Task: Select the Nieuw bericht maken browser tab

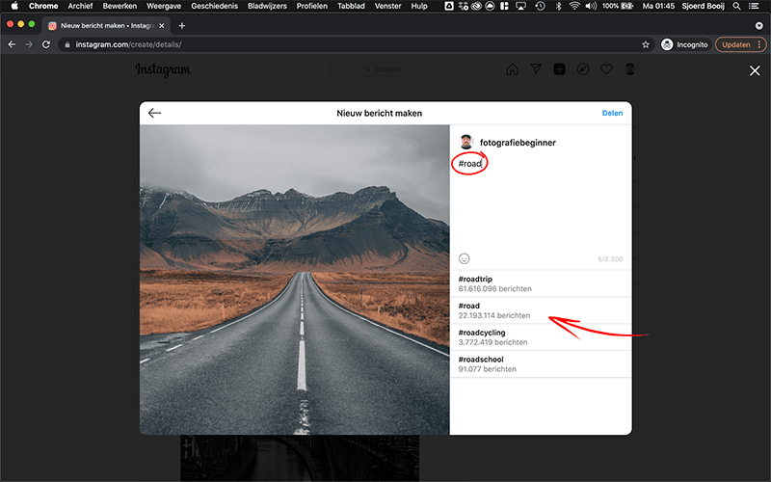Action: 107,26
